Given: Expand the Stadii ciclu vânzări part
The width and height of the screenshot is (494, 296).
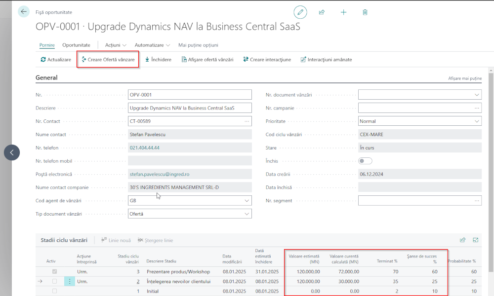Looking at the screenshot, I should (x=475, y=240).
